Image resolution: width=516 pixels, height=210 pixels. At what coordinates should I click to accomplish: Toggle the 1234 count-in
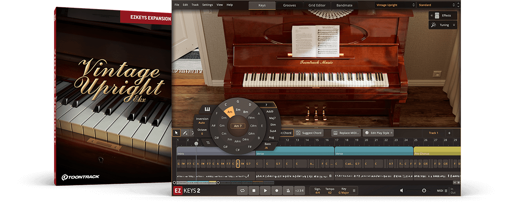[299, 191]
